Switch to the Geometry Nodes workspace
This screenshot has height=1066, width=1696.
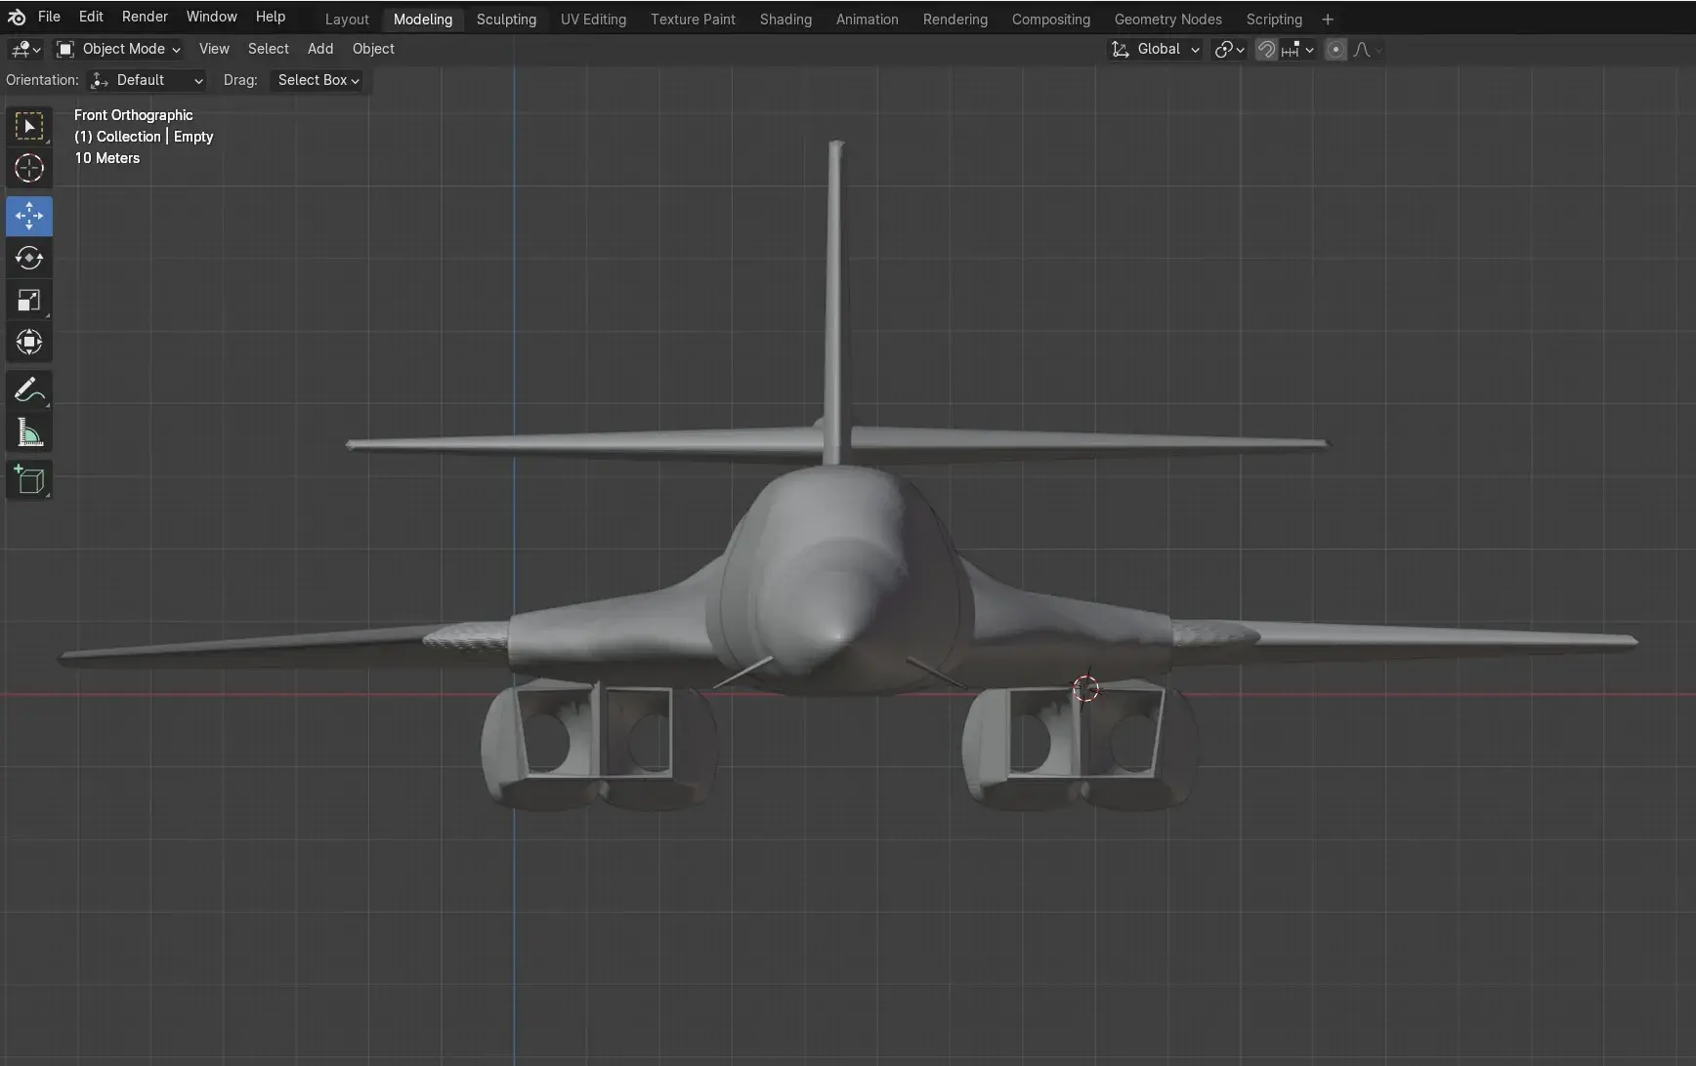[x=1167, y=20]
